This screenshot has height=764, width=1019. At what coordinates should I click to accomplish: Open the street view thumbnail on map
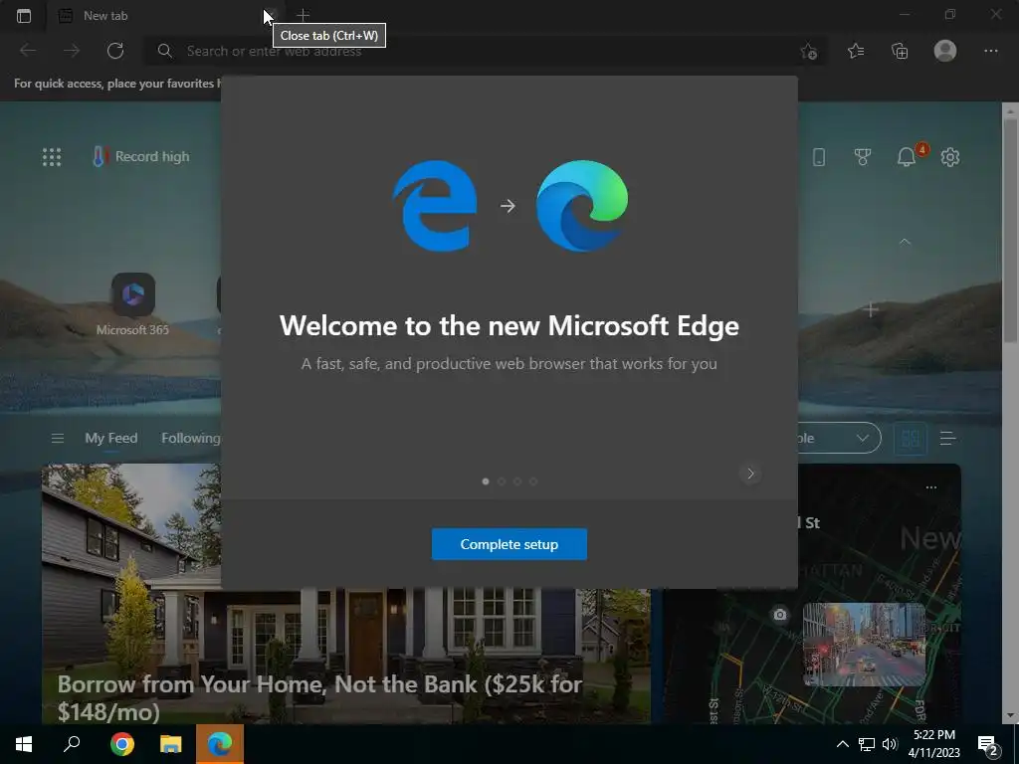tap(865, 645)
